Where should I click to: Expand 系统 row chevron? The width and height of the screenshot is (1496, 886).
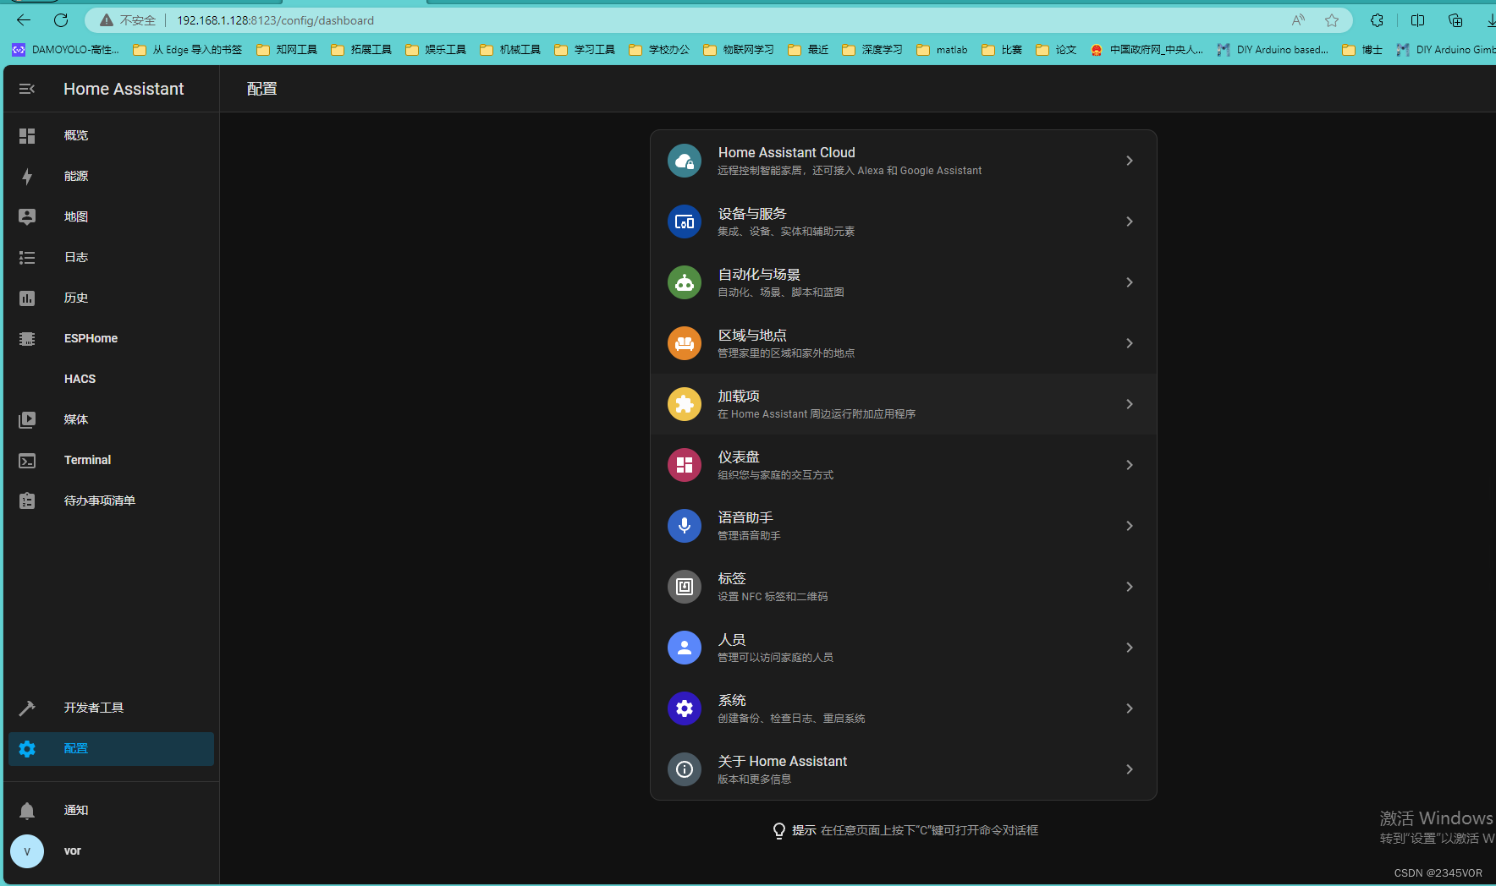coord(1130,708)
